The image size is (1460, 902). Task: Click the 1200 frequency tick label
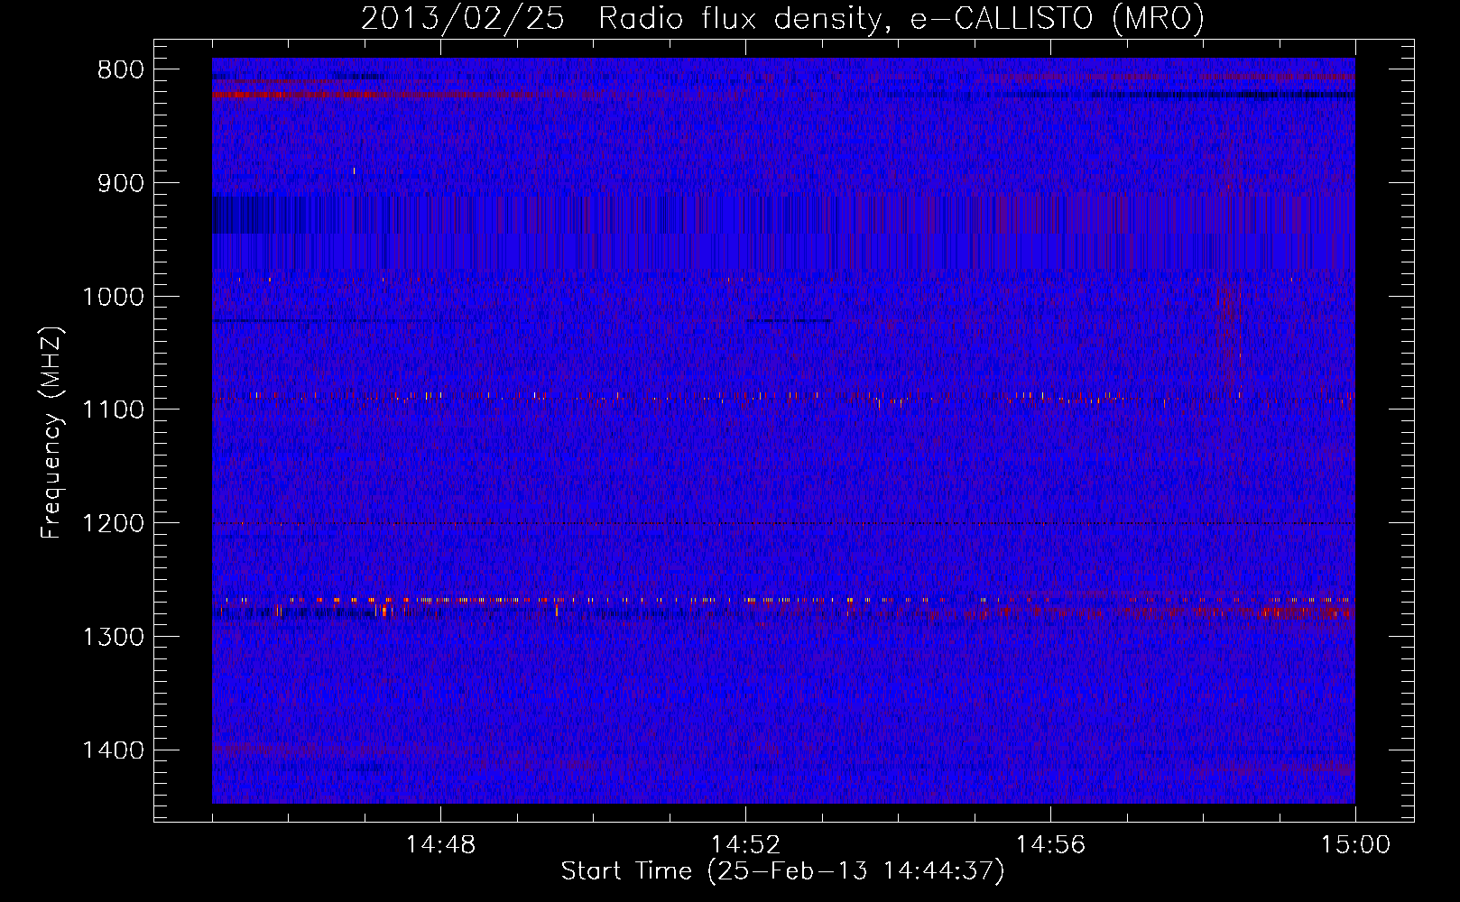tap(112, 524)
